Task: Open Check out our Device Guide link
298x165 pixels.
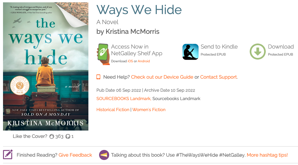Action: click(162, 77)
